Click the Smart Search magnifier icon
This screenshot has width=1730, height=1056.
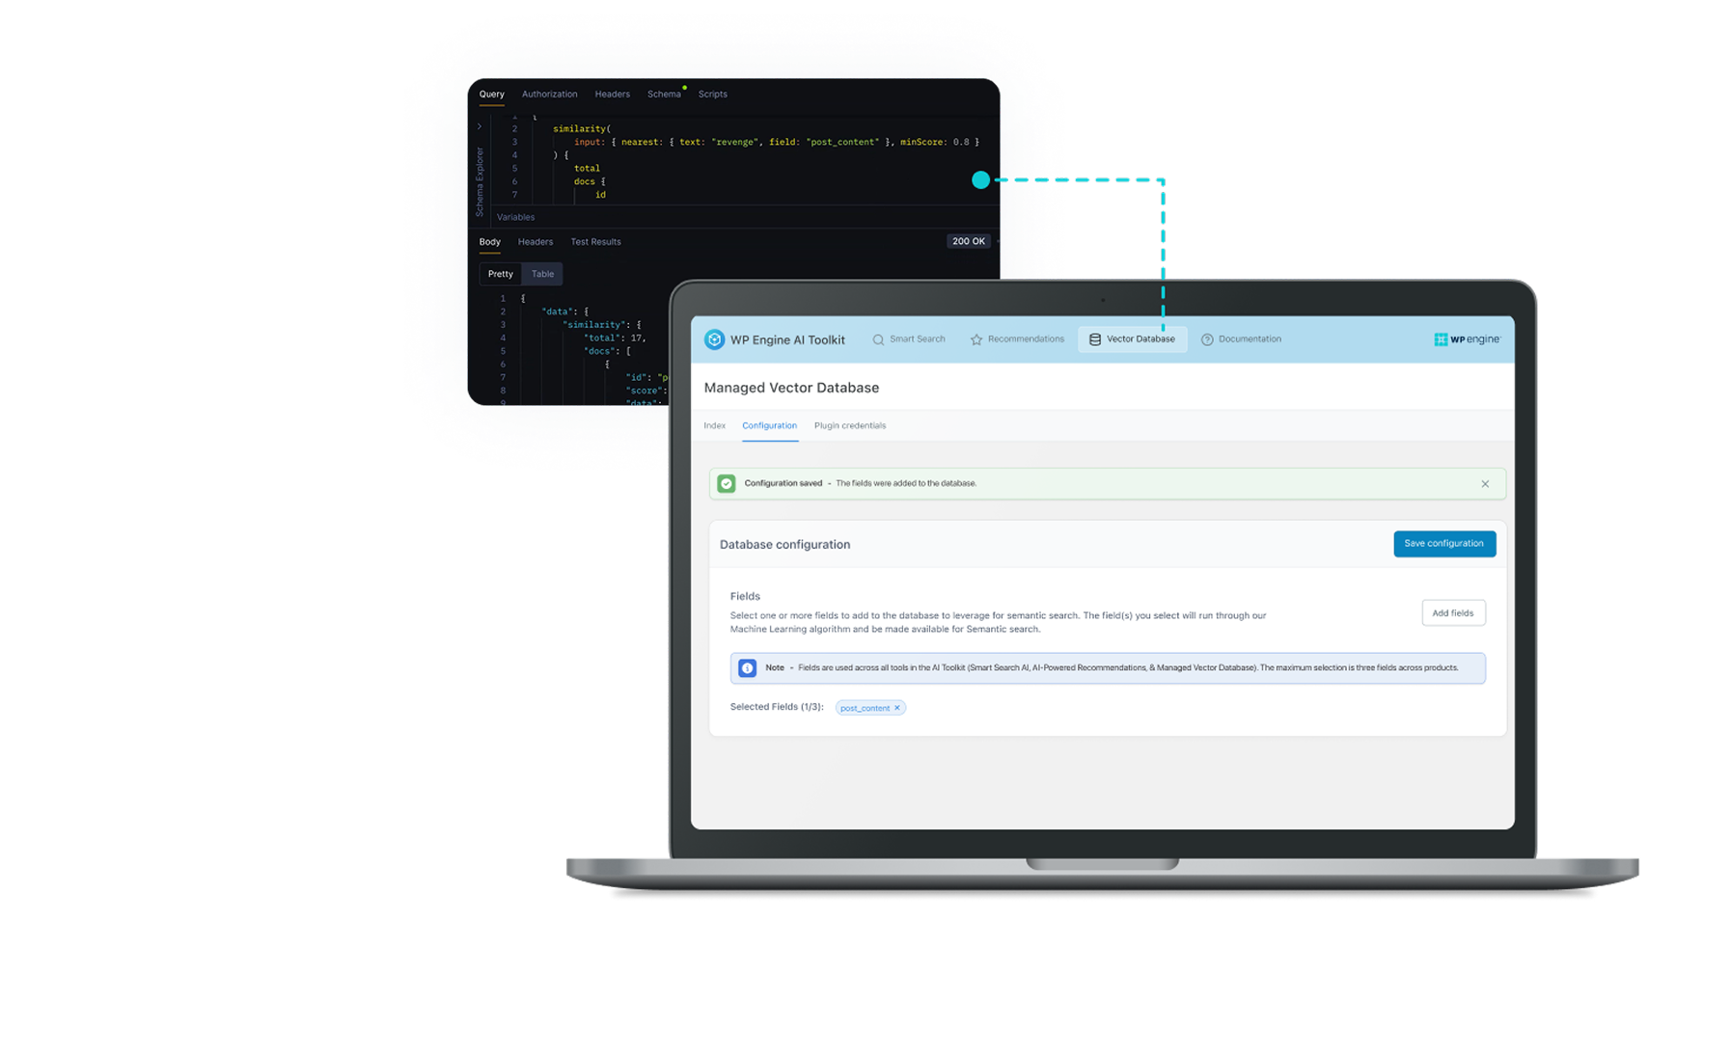[878, 339]
